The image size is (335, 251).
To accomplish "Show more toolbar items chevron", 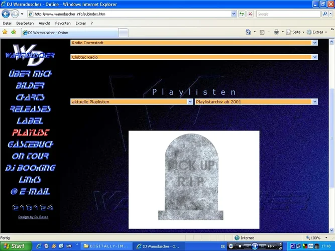I will pyautogui.click(x=332, y=29).
